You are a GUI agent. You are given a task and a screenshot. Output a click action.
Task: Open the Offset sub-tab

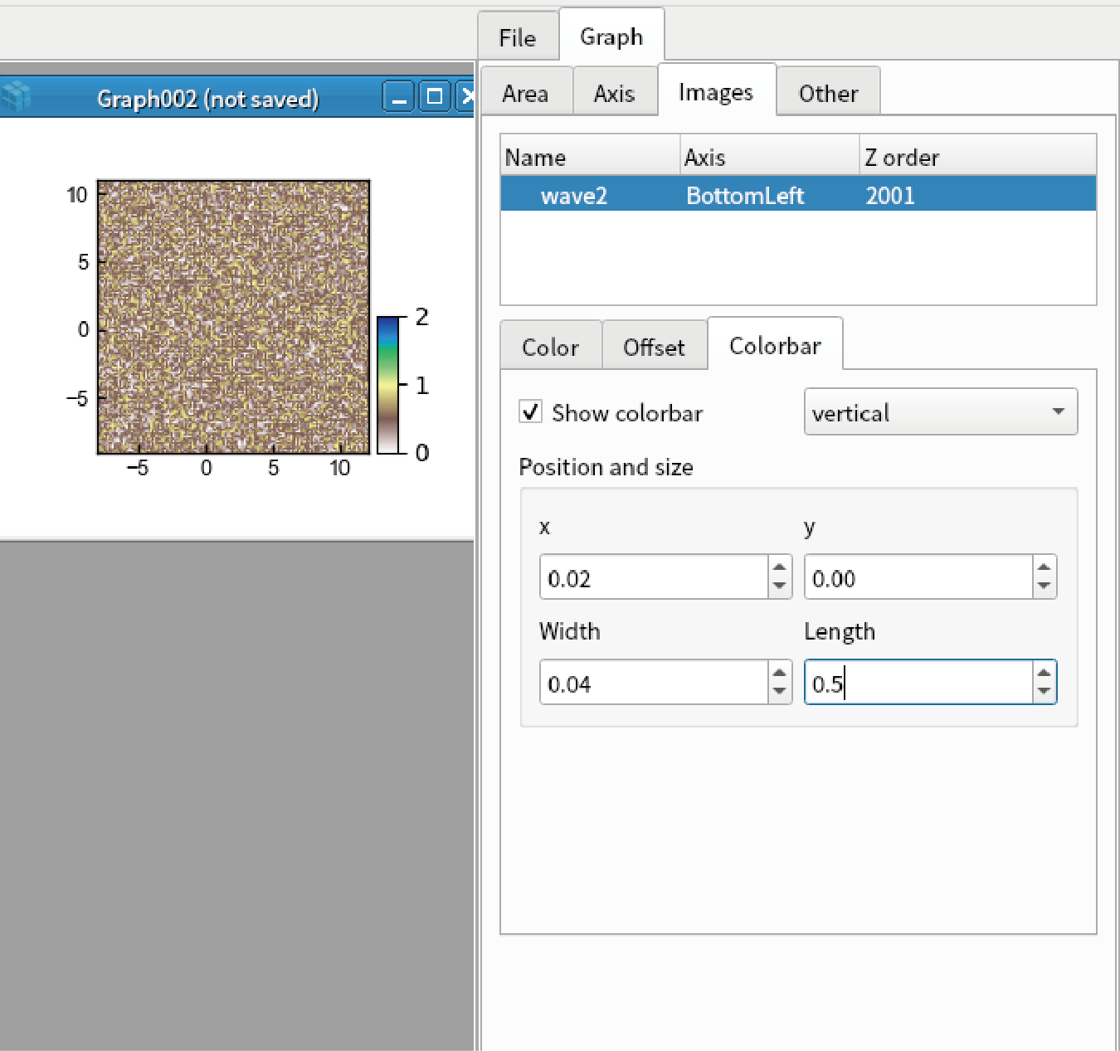coord(655,347)
